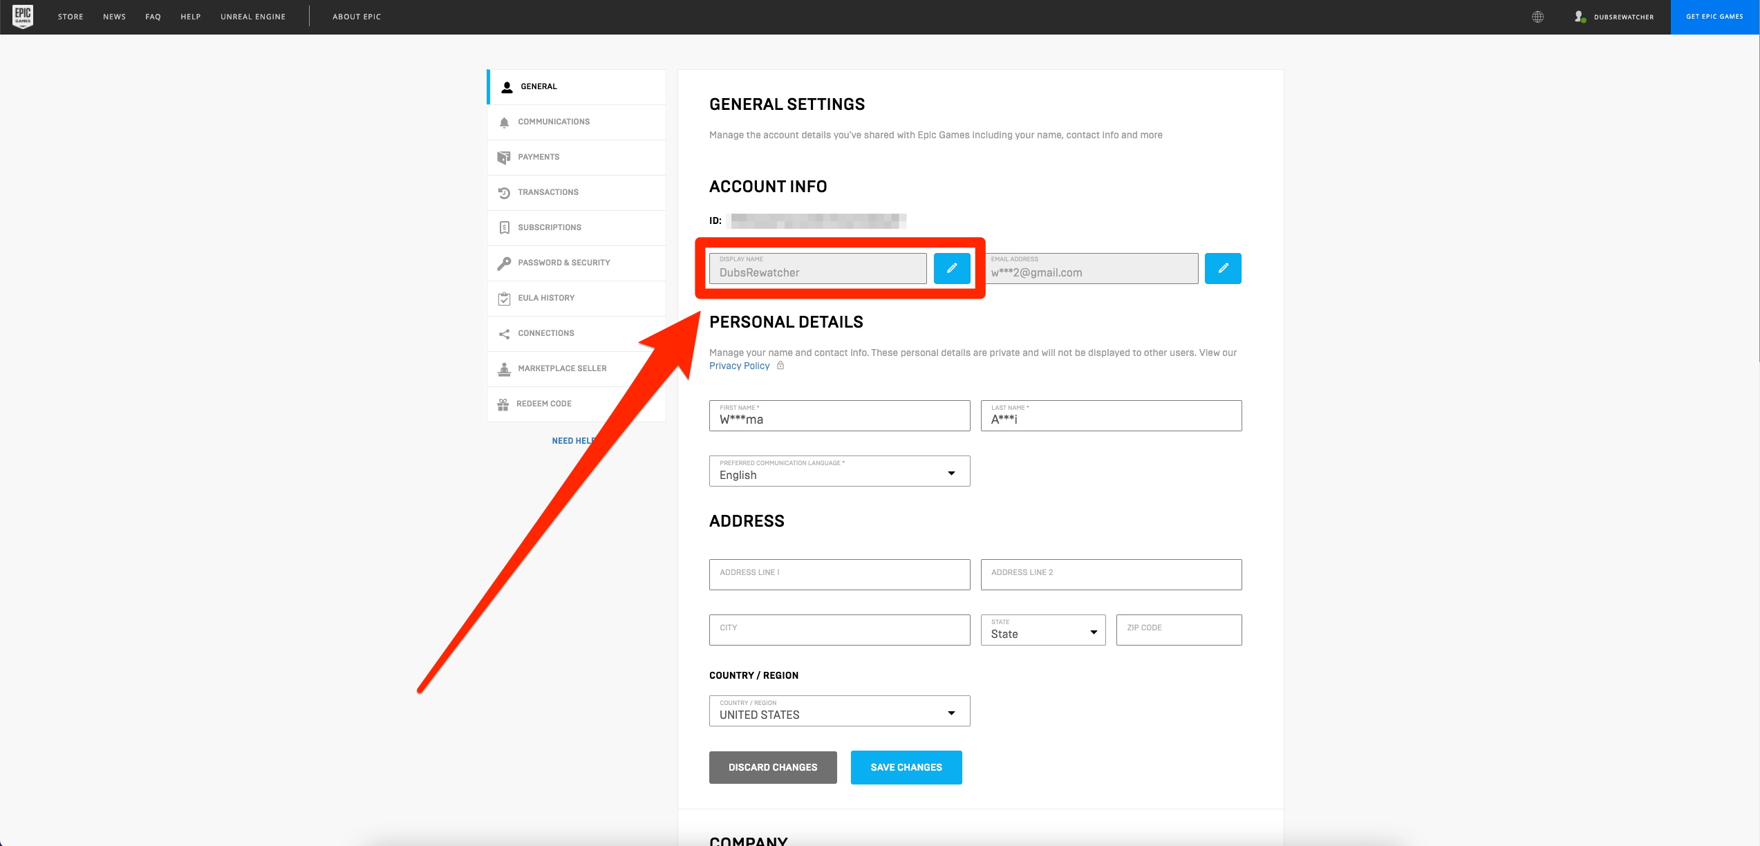This screenshot has width=1760, height=846.
Task: Navigate to the Store menu tab
Action: click(70, 17)
